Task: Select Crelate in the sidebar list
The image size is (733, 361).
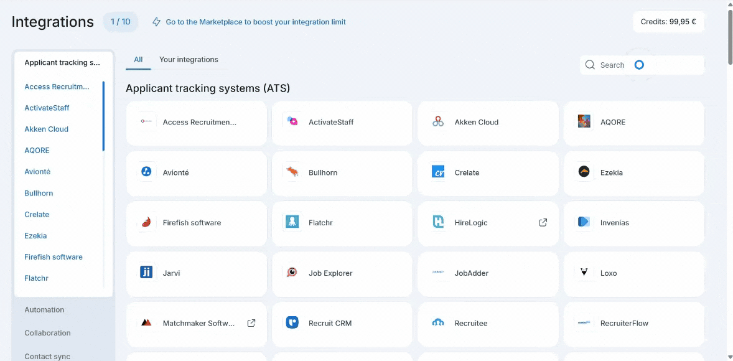Action: [x=37, y=214]
